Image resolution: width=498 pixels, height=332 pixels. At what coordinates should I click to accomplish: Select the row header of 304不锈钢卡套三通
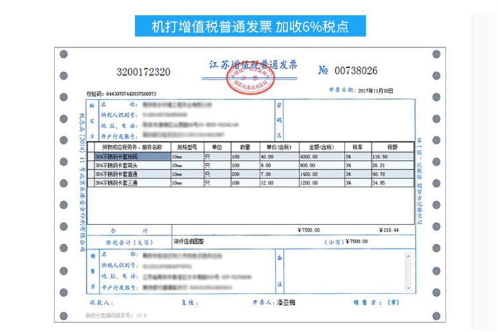[91, 183]
